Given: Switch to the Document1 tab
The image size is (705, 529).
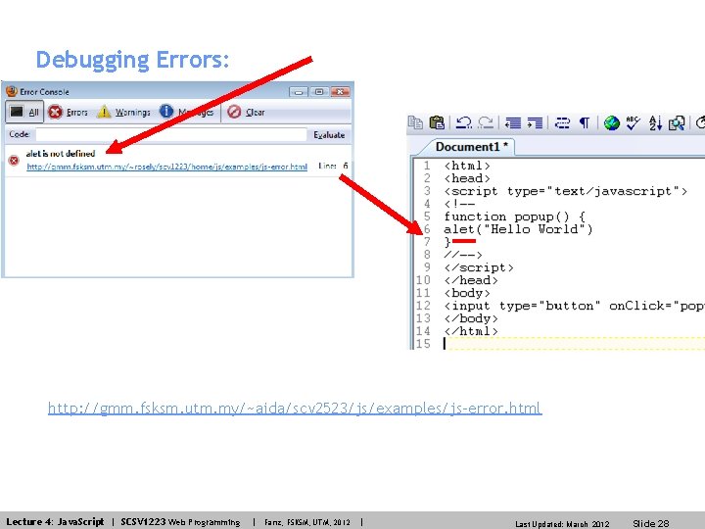Looking at the screenshot, I should (471, 147).
